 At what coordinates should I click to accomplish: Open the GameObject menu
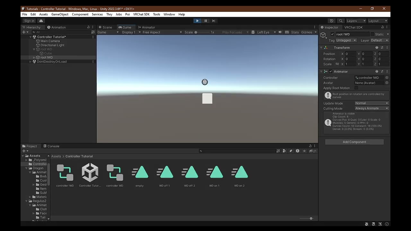pyautogui.click(x=60, y=14)
